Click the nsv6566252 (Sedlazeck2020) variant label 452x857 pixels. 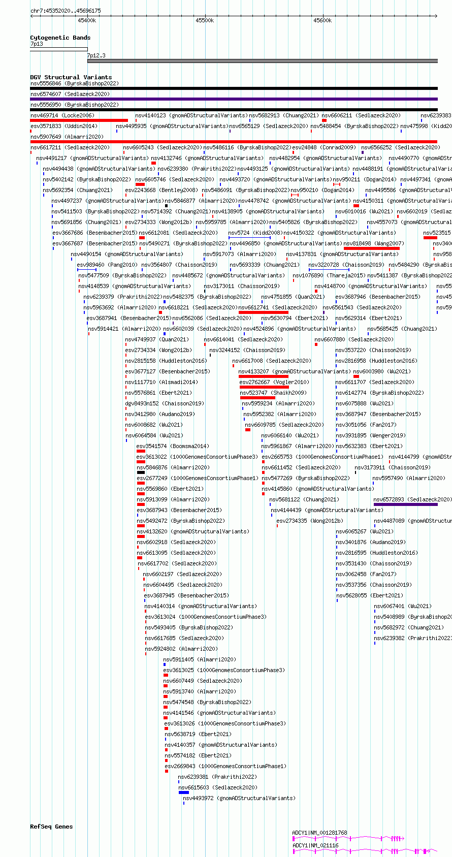tap(401, 147)
